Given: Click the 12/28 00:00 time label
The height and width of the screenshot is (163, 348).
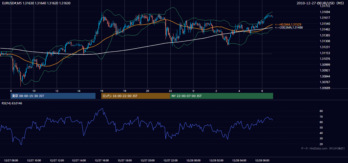Looking at the screenshot, I should (x=193, y=161).
